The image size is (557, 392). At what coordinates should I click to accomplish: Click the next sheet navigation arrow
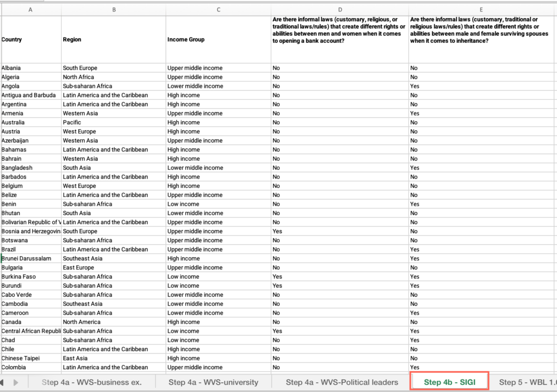(x=16, y=382)
